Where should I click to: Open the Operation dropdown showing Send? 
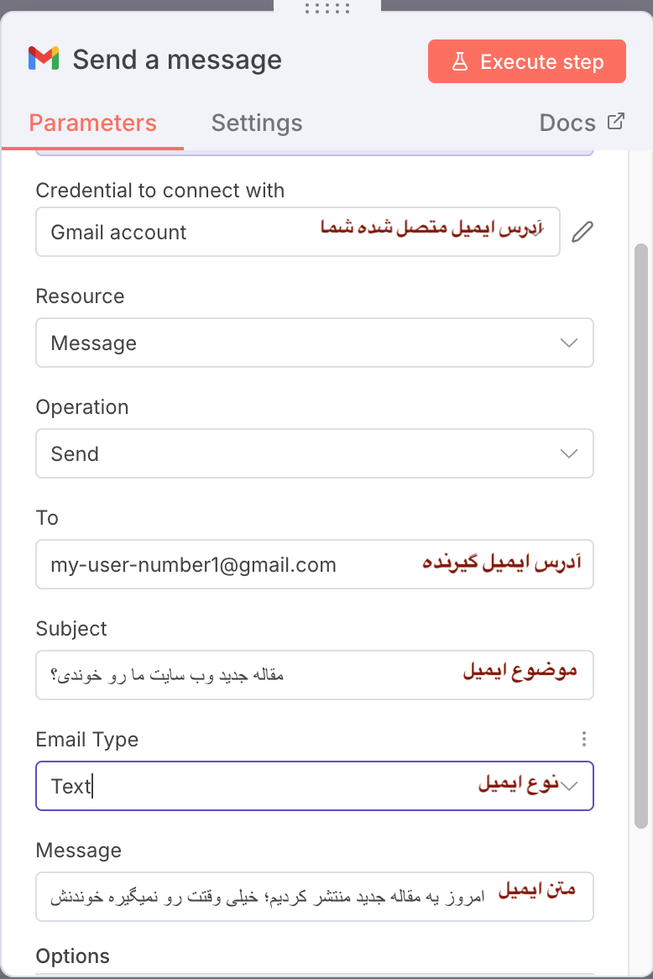(x=315, y=453)
